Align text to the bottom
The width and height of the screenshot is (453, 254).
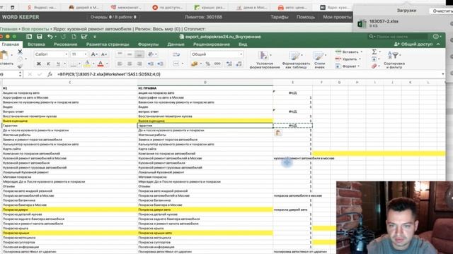(139, 54)
